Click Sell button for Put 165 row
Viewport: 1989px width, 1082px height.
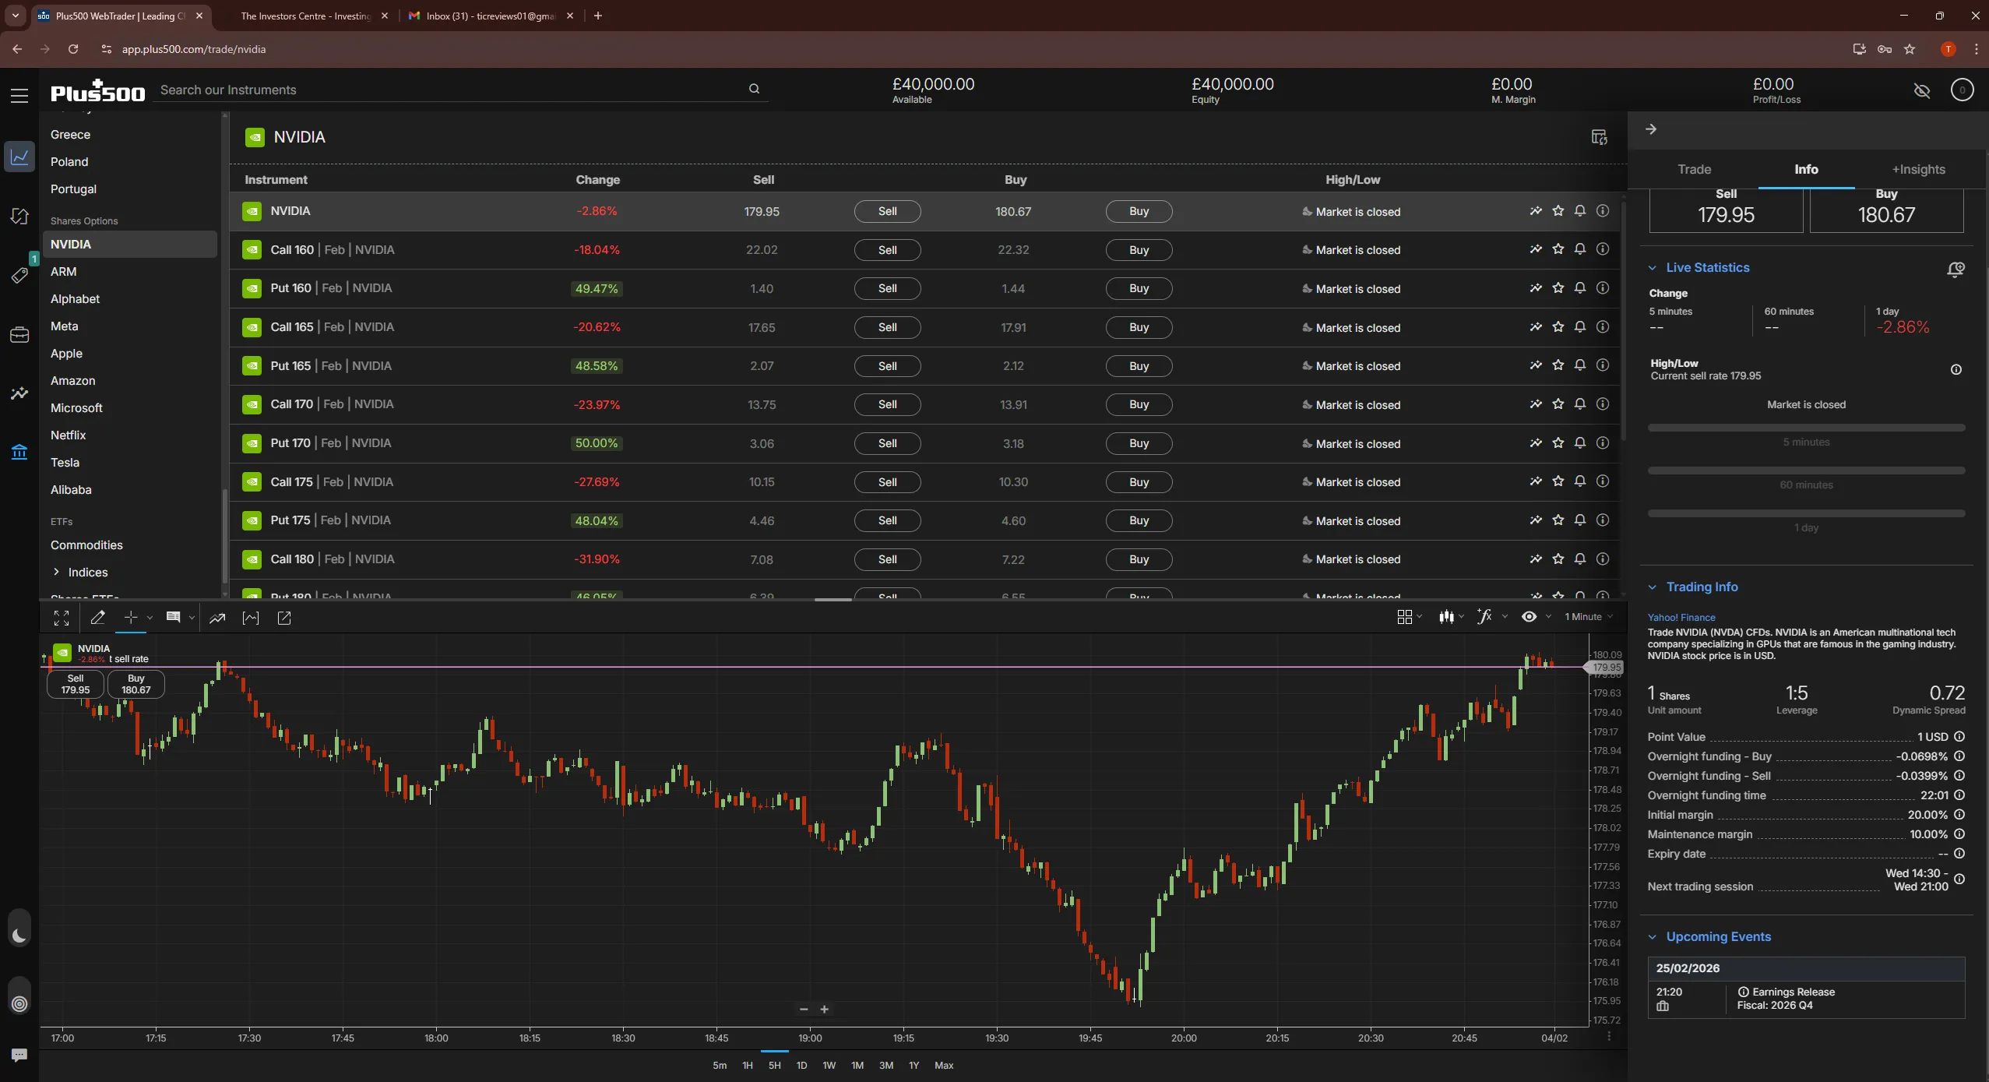(887, 366)
